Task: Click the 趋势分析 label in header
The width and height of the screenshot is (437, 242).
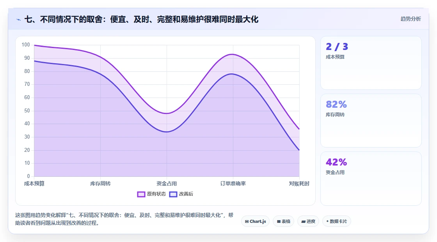Action: pos(410,19)
